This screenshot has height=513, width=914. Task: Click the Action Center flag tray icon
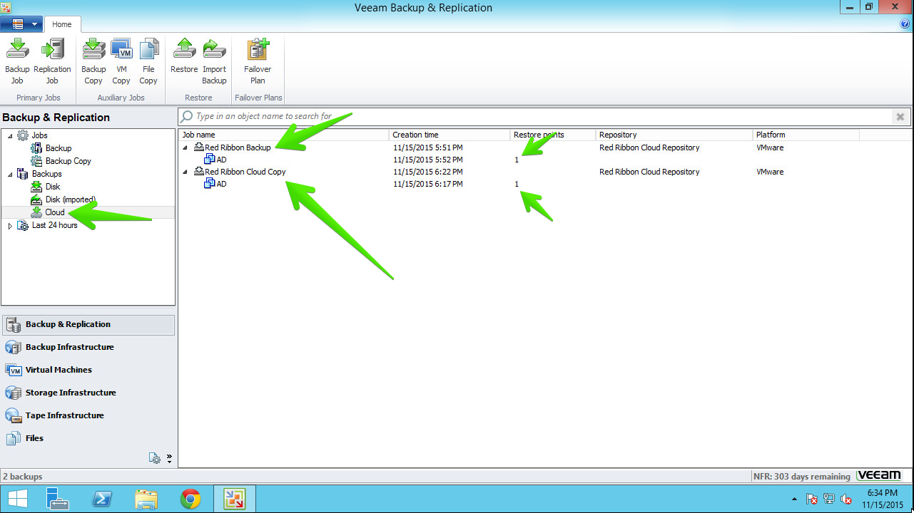click(812, 499)
